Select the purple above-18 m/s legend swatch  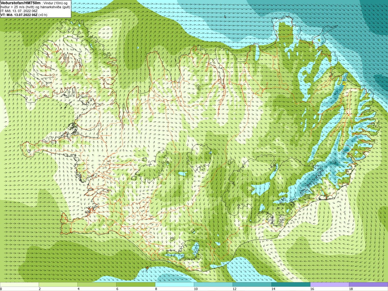[369, 285]
